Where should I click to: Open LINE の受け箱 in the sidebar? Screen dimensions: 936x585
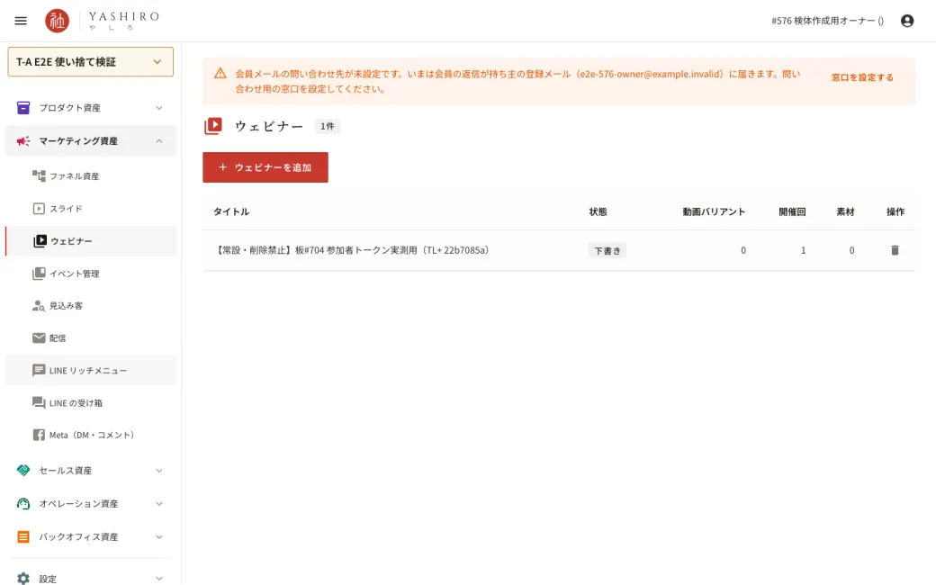pyautogui.click(x=91, y=403)
